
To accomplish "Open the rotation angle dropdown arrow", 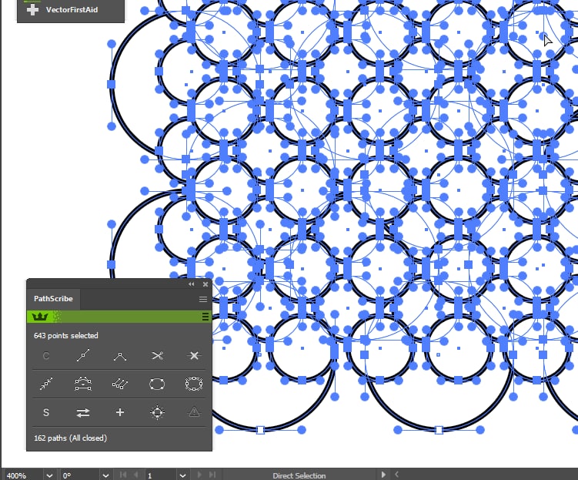I will pyautogui.click(x=105, y=475).
